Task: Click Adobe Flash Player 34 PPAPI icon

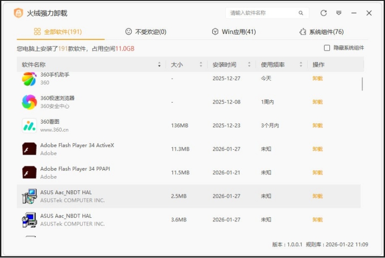Action: click(x=29, y=172)
